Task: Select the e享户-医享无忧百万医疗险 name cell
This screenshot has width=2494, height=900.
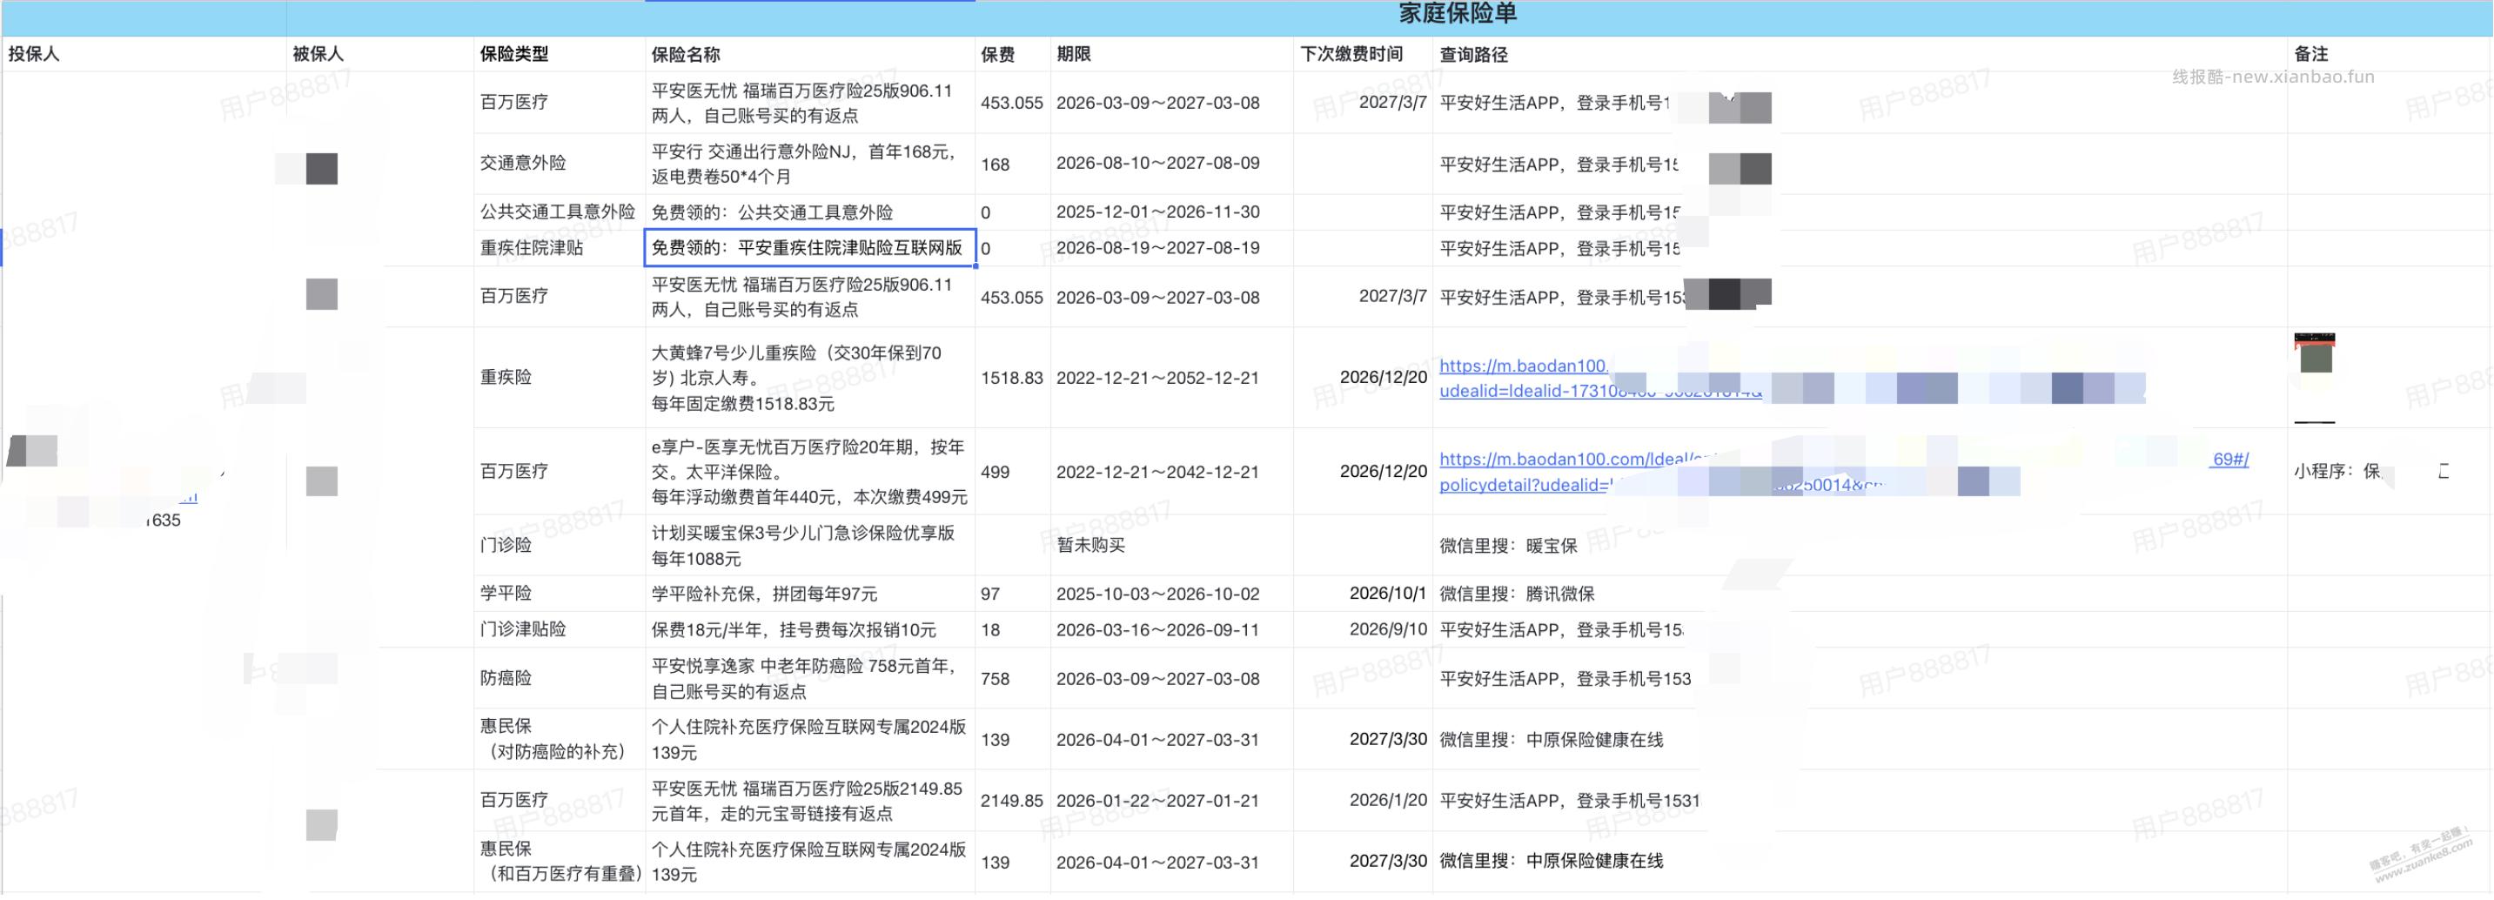Action: [809, 472]
